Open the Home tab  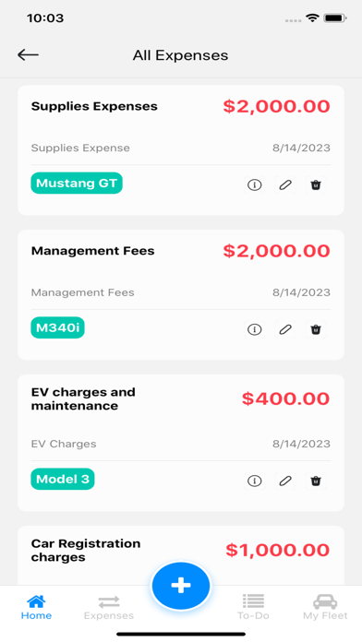(x=37, y=608)
